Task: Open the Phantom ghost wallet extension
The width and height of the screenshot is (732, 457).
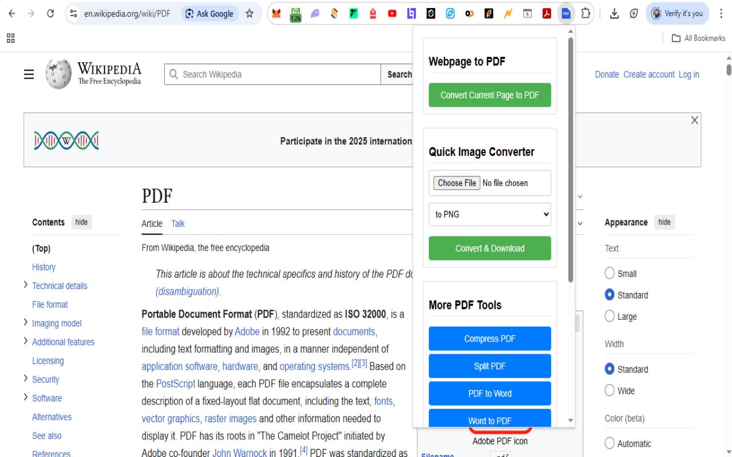Action: [x=315, y=13]
